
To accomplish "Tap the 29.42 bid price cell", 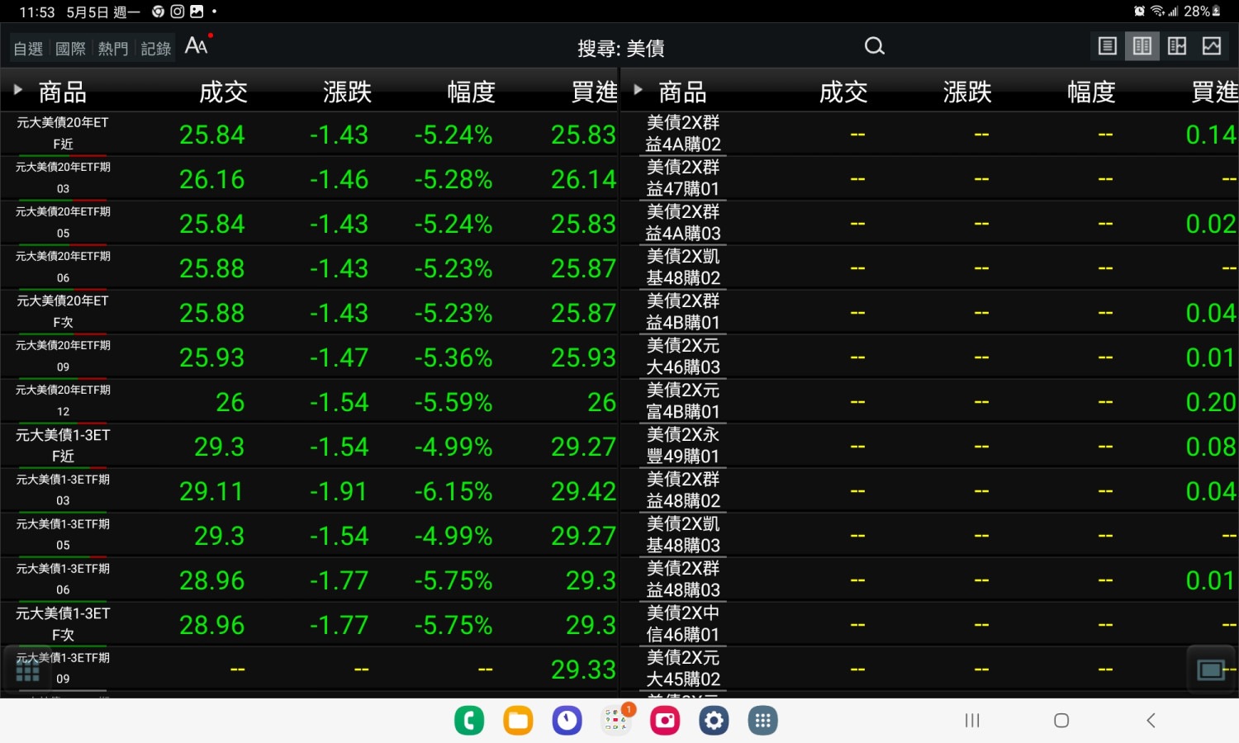I will (584, 491).
